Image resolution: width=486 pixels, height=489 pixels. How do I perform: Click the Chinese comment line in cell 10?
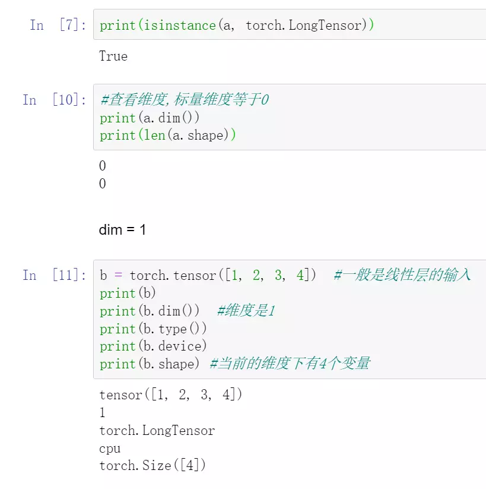tap(185, 100)
